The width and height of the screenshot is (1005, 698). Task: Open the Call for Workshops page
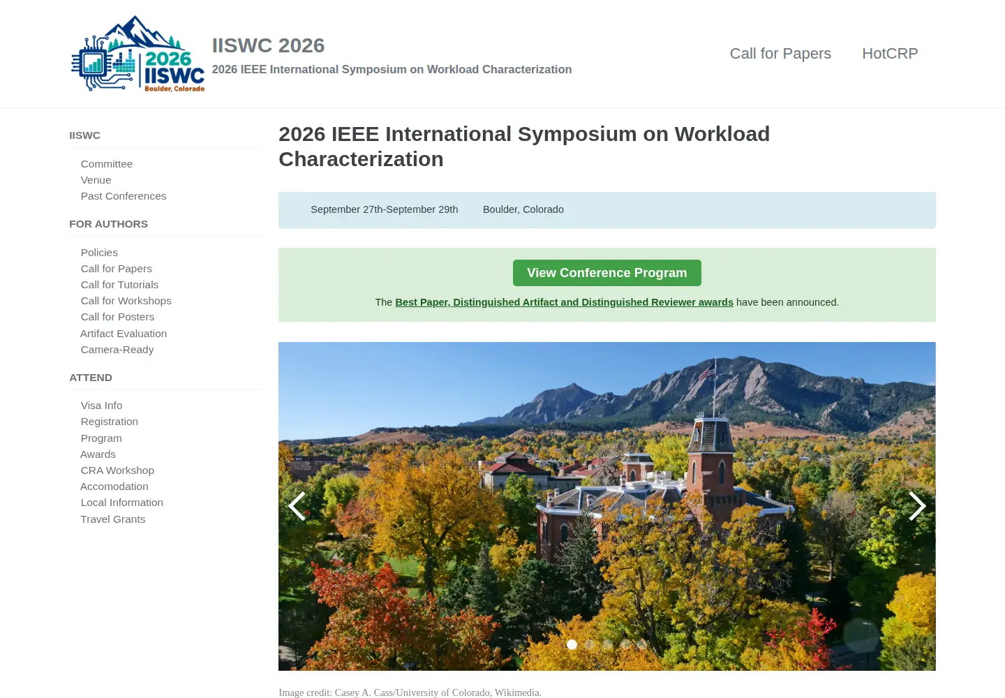click(x=126, y=301)
